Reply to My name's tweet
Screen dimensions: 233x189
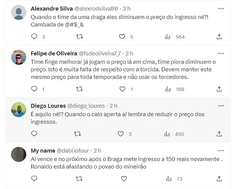click(34, 178)
